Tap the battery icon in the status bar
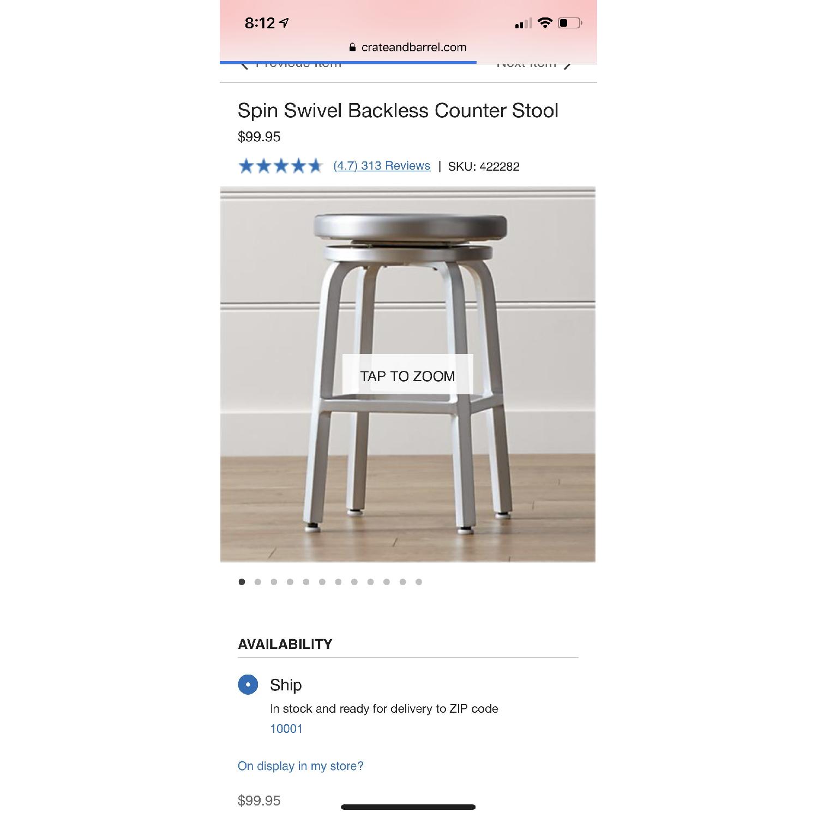This screenshot has height=818, width=818. pos(569,23)
